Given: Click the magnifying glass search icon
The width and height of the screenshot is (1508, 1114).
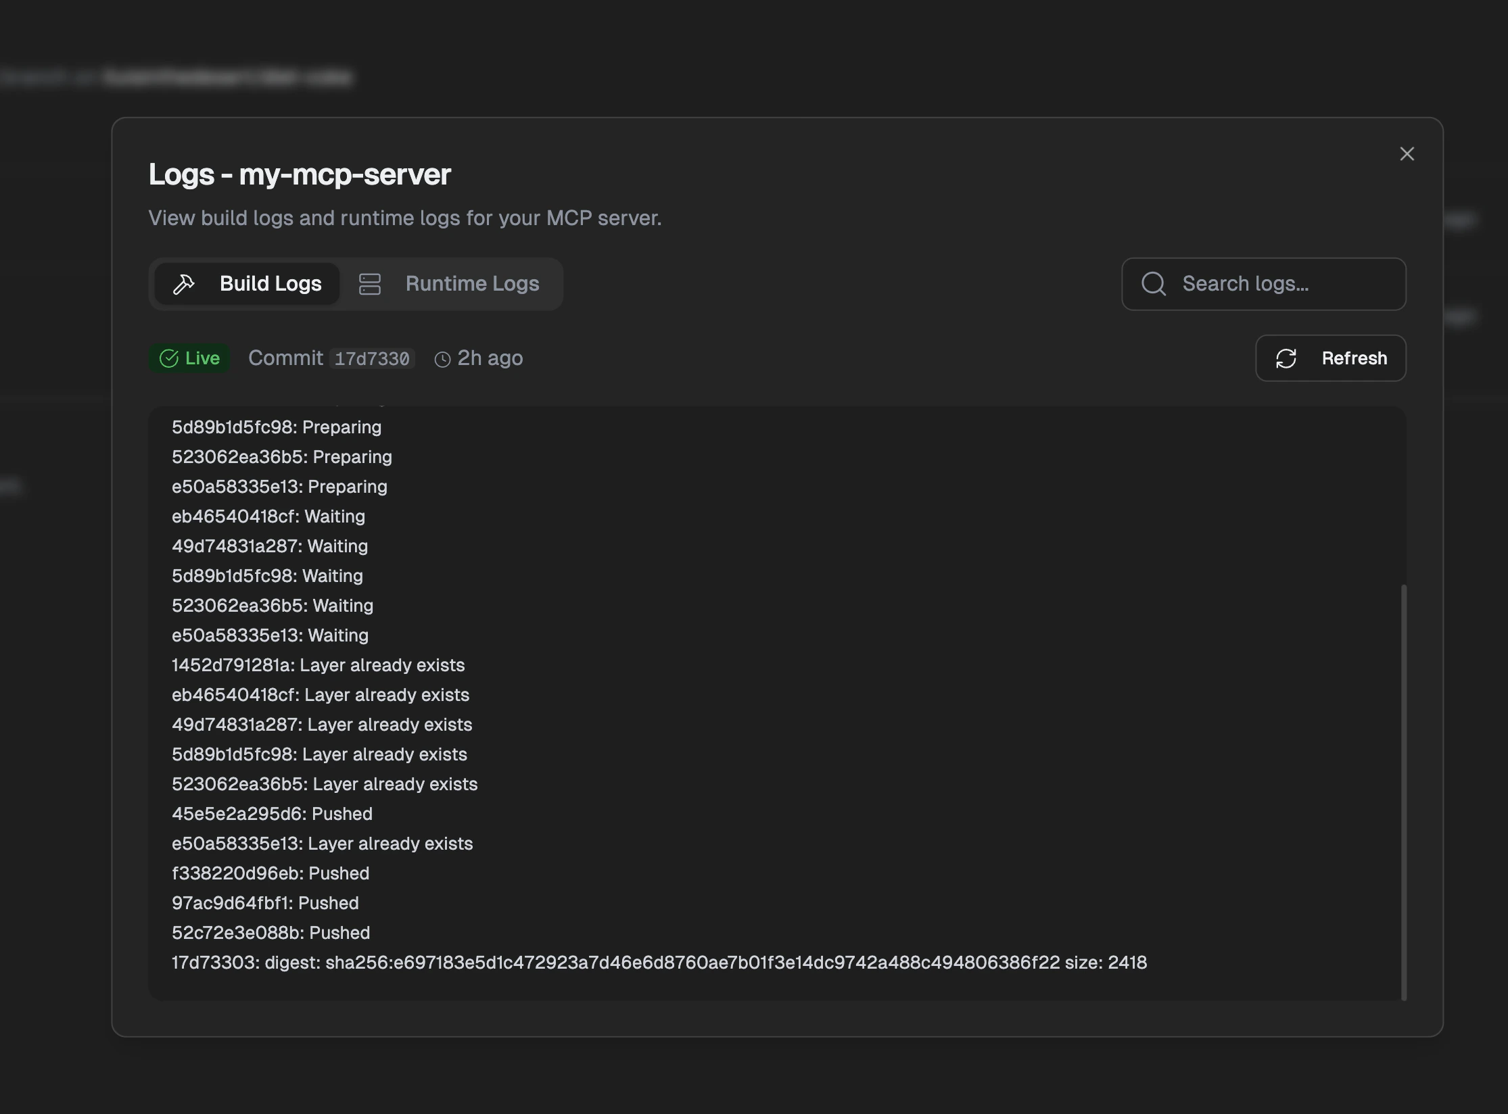Looking at the screenshot, I should pyautogui.click(x=1153, y=284).
